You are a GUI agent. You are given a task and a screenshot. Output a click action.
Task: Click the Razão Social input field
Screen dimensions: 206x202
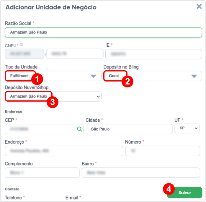pyautogui.click(x=103, y=32)
